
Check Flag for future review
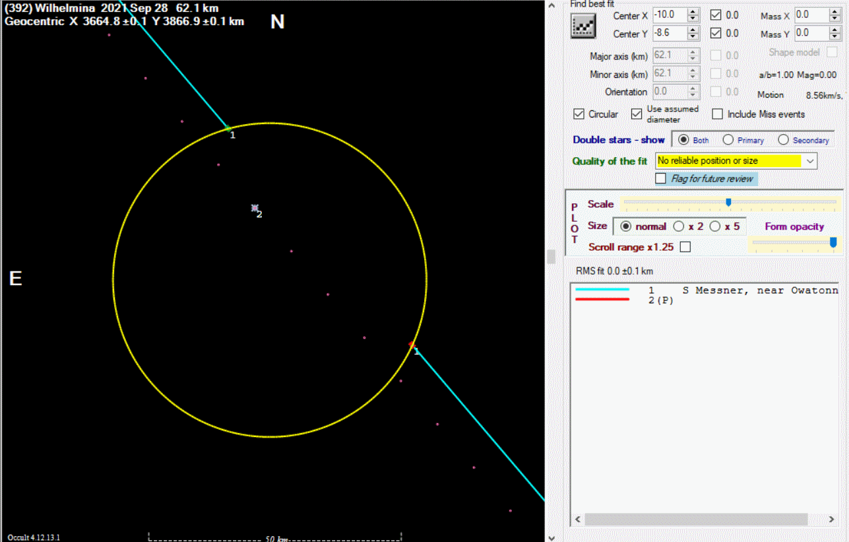660,178
